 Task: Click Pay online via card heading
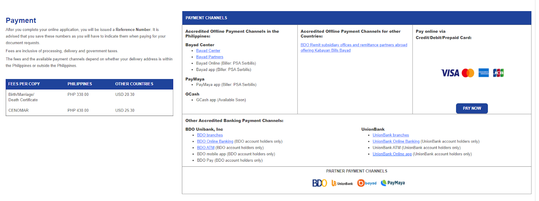(x=444, y=35)
